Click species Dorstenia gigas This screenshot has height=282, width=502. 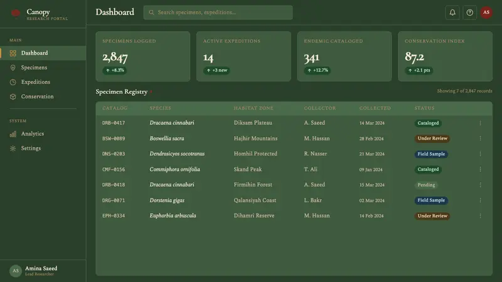[167, 201]
